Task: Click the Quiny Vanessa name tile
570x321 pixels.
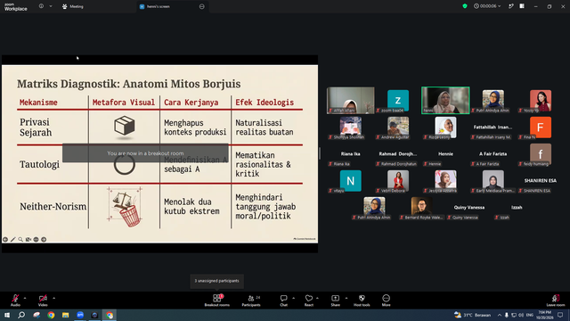Action: 469,208
